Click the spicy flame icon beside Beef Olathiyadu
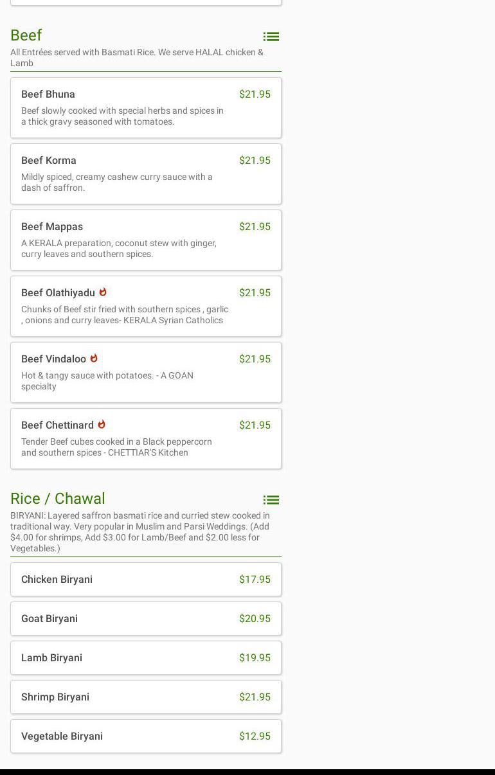The height and width of the screenshot is (775, 495). (103, 292)
